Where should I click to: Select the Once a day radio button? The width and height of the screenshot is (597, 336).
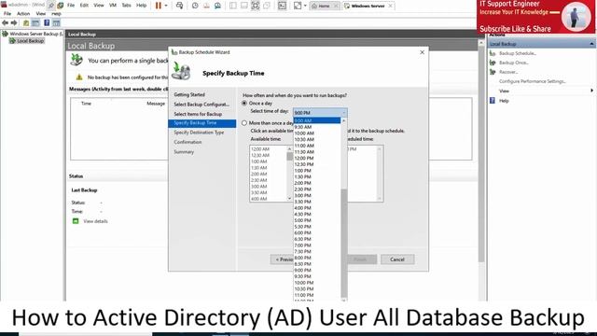[244, 104]
